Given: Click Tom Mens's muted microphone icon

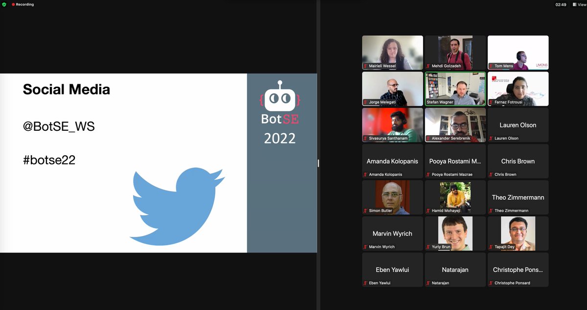Looking at the screenshot, I should pos(491,66).
